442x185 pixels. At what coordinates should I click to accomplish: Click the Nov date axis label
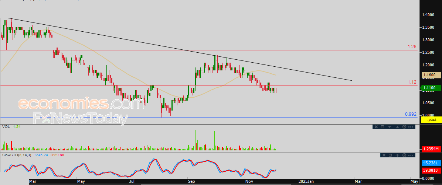click(249, 182)
